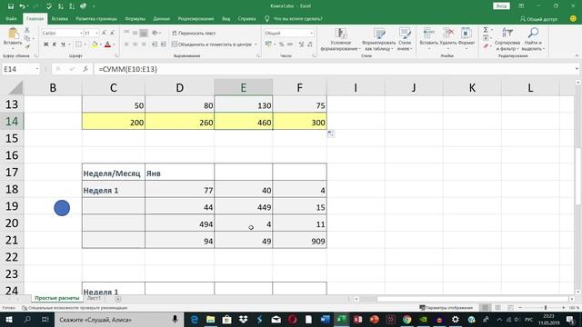
Task: Open Найти и выделить
Action: 533,39
